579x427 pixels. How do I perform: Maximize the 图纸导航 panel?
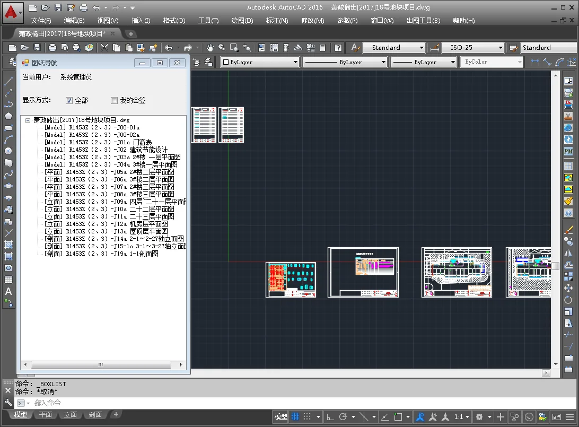(160, 63)
